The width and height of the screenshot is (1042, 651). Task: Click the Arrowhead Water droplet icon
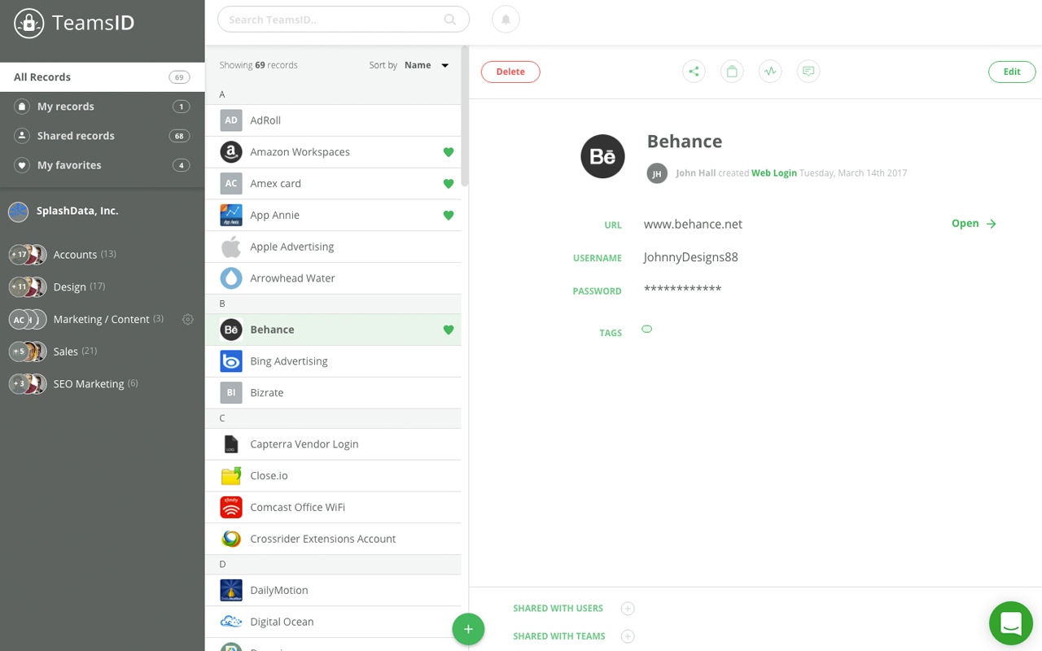[231, 278]
